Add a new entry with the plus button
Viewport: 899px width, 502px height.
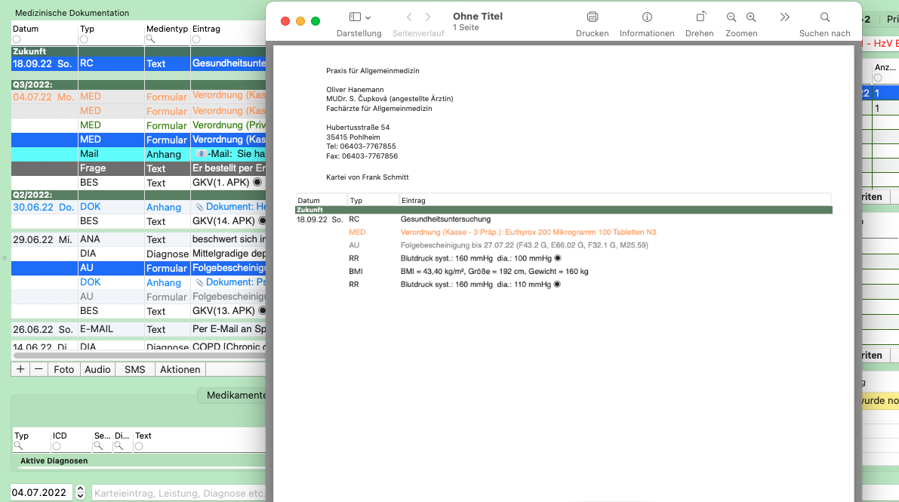point(20,369)
